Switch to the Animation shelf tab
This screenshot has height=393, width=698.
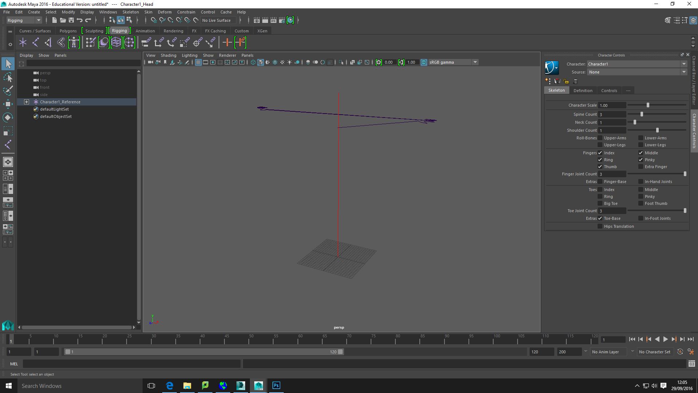coord(145,31)
